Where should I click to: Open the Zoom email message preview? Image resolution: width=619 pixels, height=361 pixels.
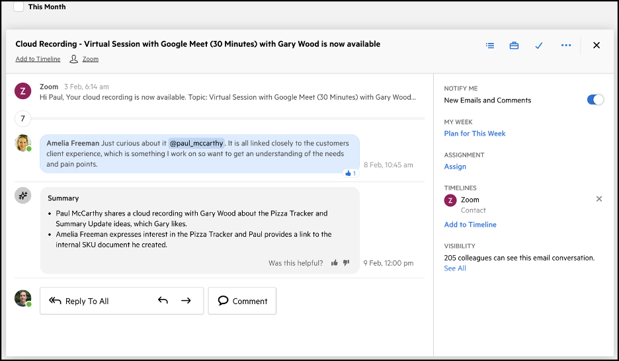[x=227, y=97]
